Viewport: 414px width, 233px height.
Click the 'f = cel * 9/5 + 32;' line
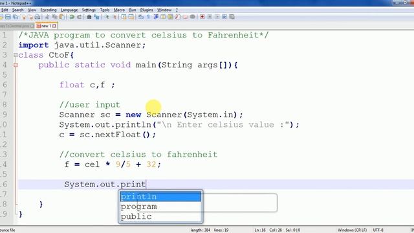click(113, 164)
